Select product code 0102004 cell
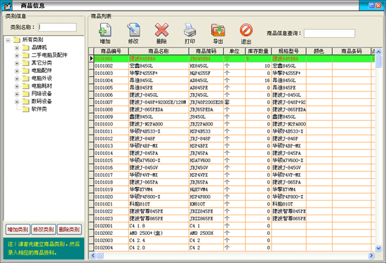 (x=111, y=248)
